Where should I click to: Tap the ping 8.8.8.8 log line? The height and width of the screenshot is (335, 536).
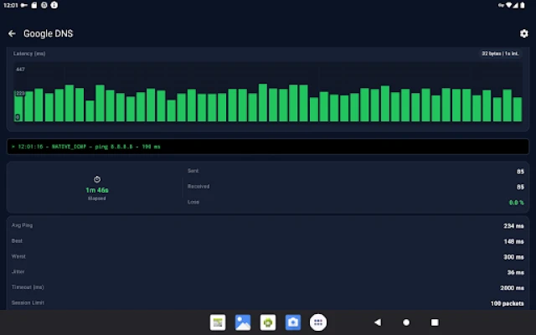click(x=86, y=147)
